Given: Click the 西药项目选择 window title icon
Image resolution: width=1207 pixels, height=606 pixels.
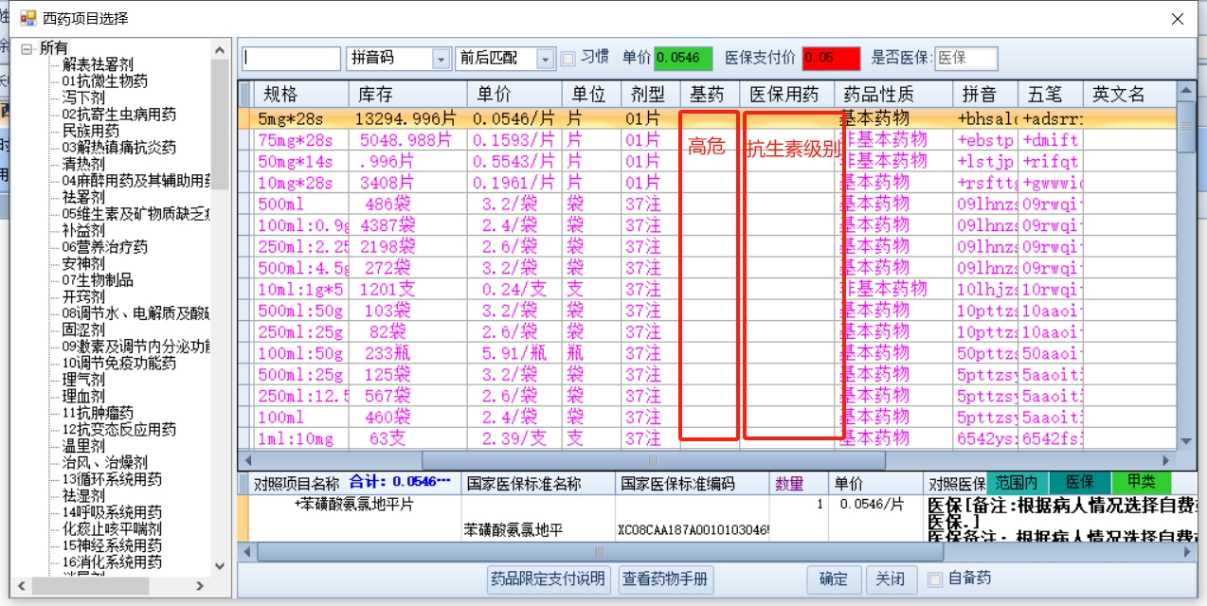Looking at the screenshot, I should coord(27,18).
